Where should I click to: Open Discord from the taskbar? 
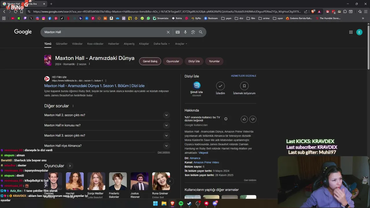coord(215,203)
